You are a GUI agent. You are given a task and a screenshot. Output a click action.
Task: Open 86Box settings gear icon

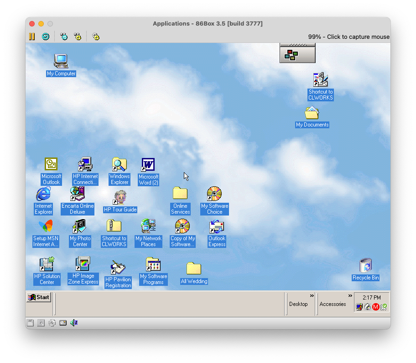click(x=96, y=37)
